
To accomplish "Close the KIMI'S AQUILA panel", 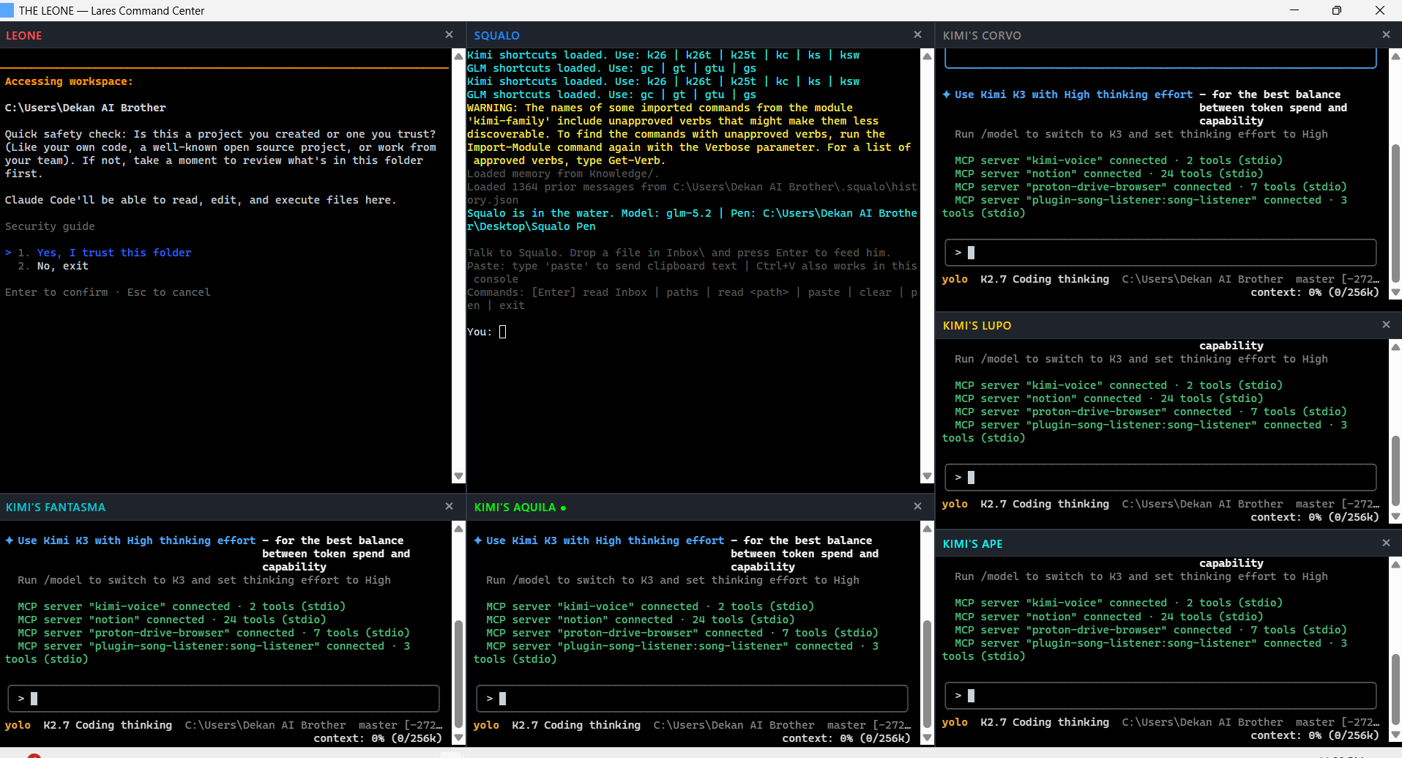I will 917,506.
